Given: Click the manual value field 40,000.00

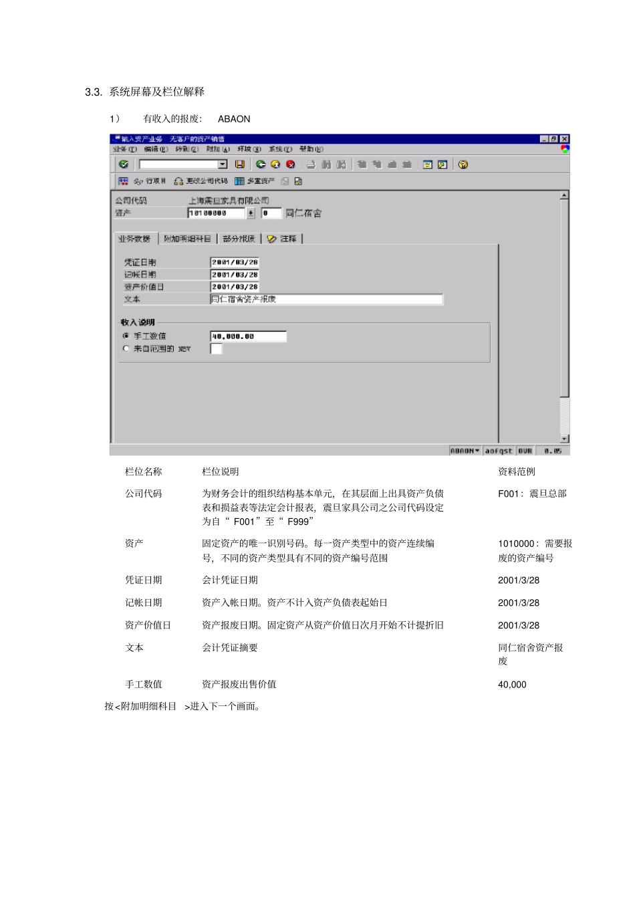Looking at the screenshot, I should (248, 336).
